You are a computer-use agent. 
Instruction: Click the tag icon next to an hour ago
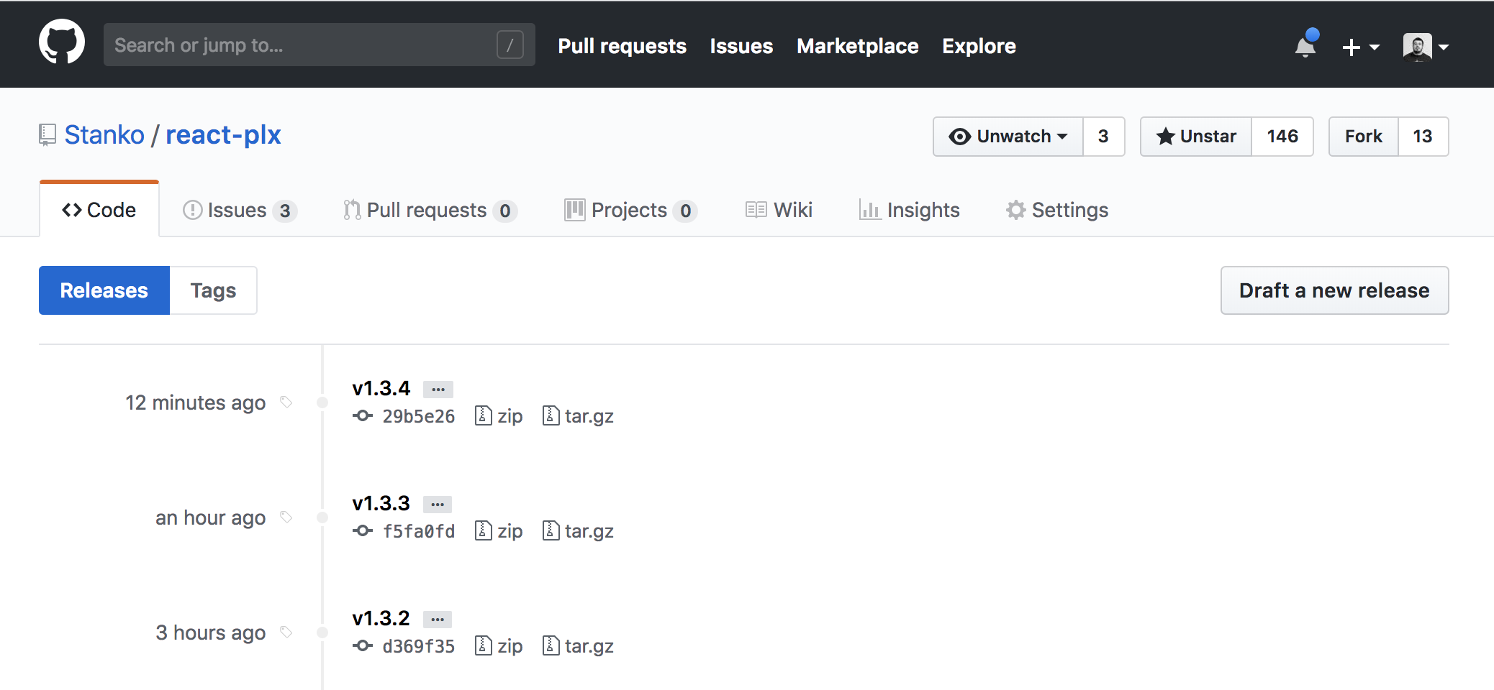286,517
